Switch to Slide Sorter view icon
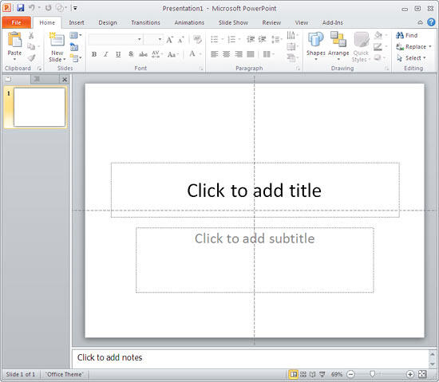The width and height of the screenshot is (439, 382). [x=303, y=374]
